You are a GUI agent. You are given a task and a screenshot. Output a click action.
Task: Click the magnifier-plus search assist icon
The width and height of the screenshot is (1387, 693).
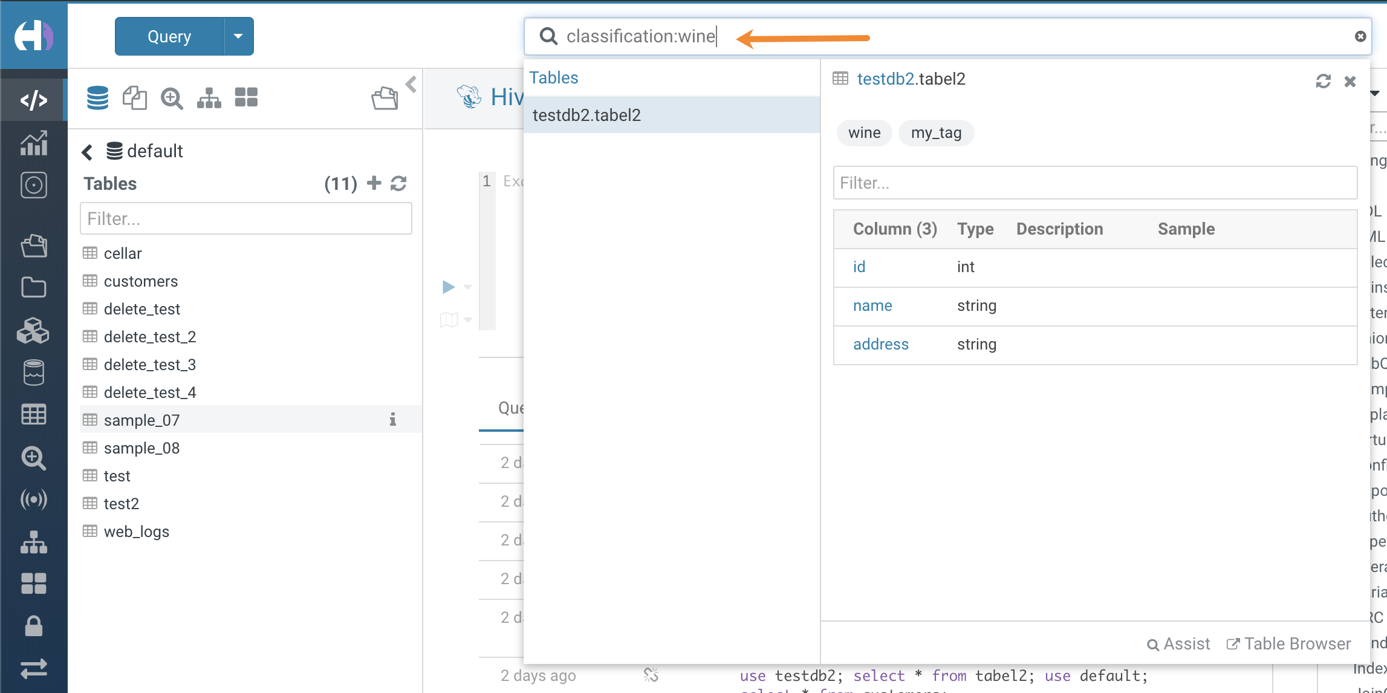(x=172, y=97)
